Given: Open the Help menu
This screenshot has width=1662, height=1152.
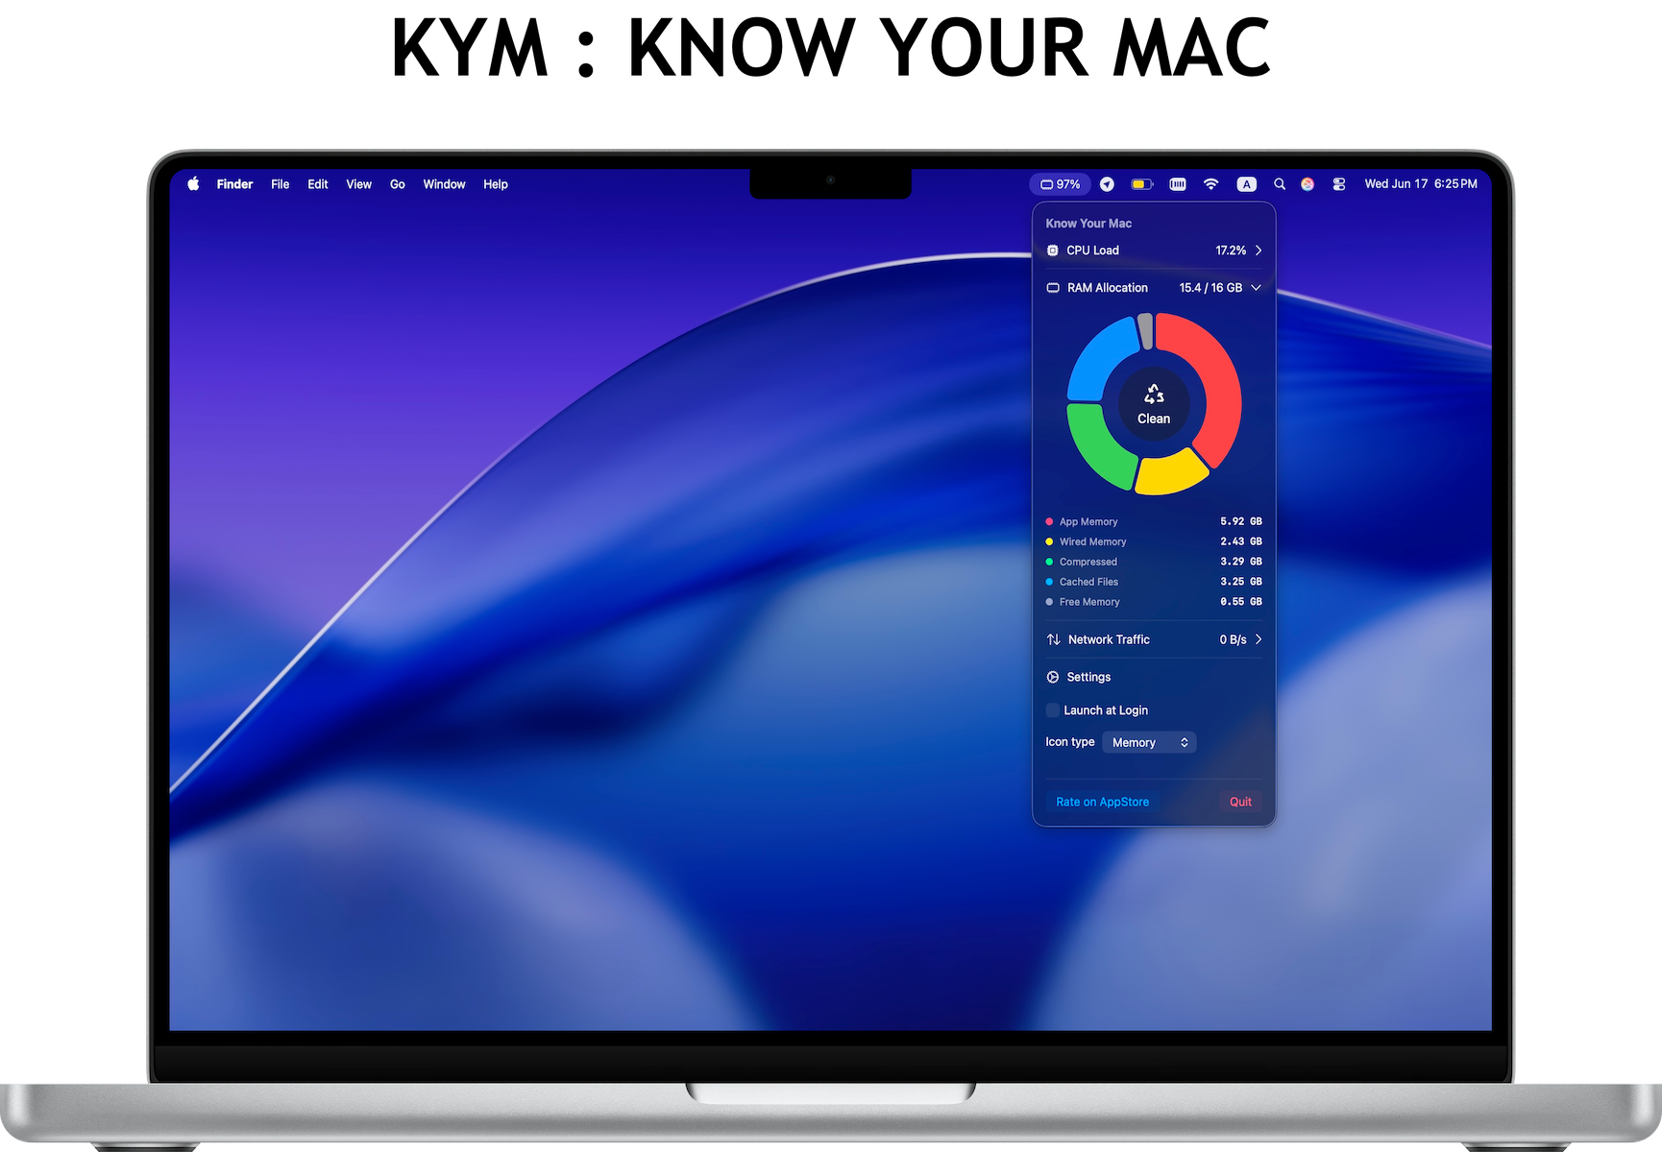Looking at the screenshot, I should [x=496, y=184].
